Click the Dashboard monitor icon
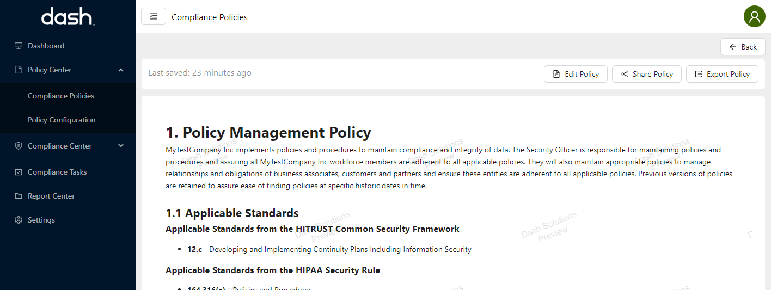Viewport: 771px width, 290px height. click(x=19, y=46)
